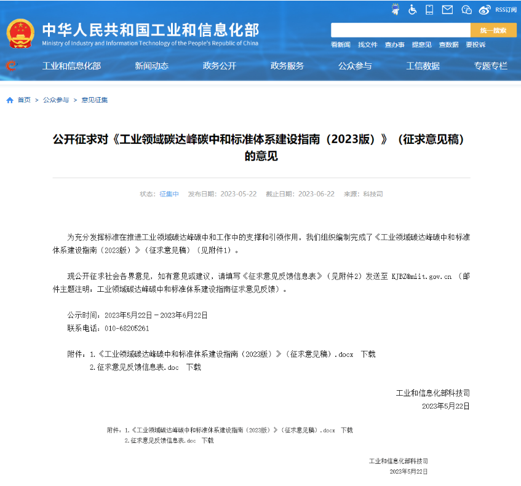Select 政务公开 in the navigation bar
This screenshot has height=486, width=521.
[219, 66]
